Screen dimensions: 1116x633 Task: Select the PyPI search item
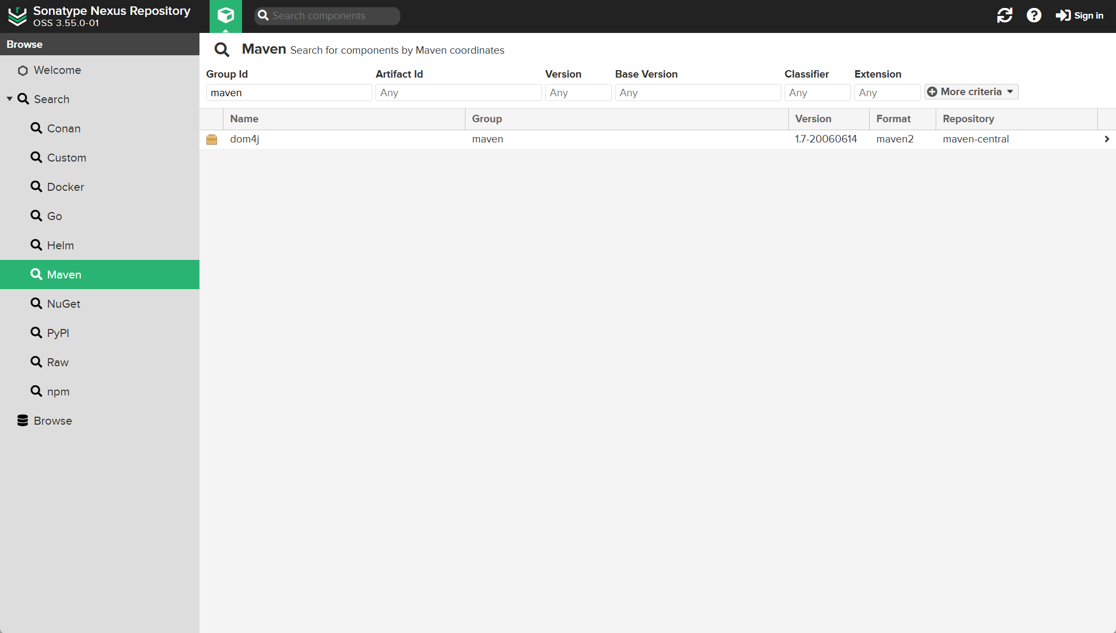pos(58,333)
